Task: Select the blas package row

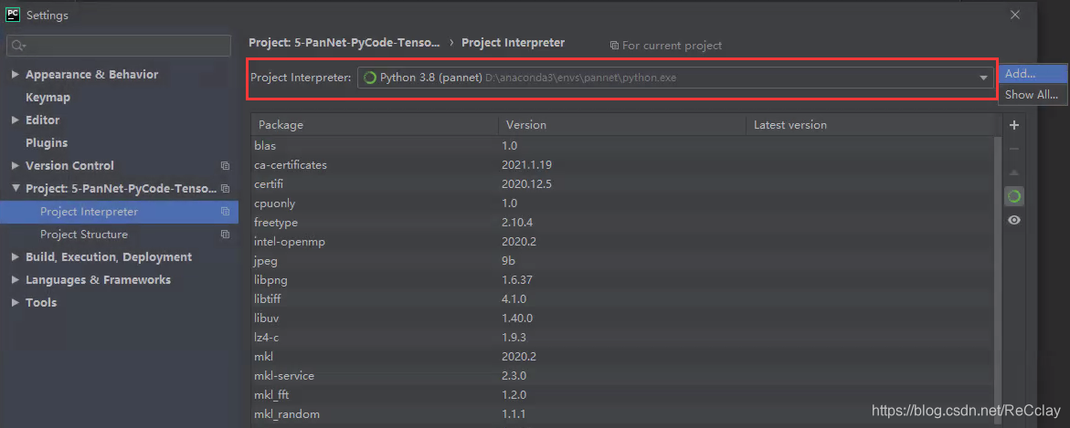Action: coord(624,145)
